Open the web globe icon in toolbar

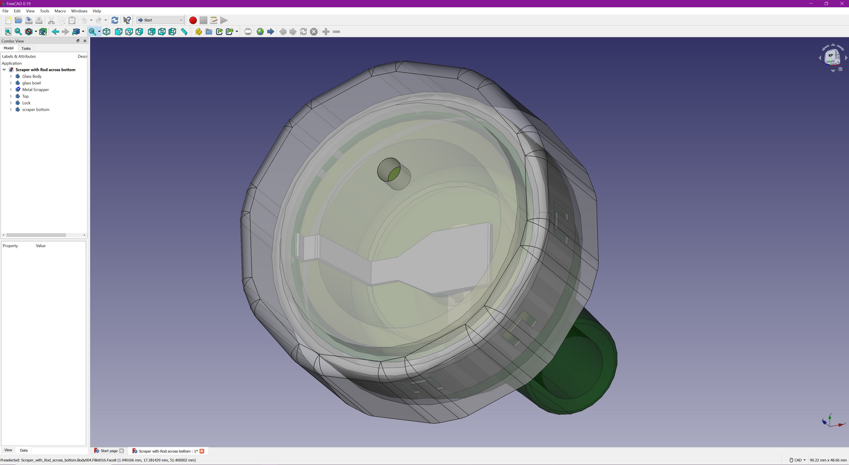click(x=260, y=32)
